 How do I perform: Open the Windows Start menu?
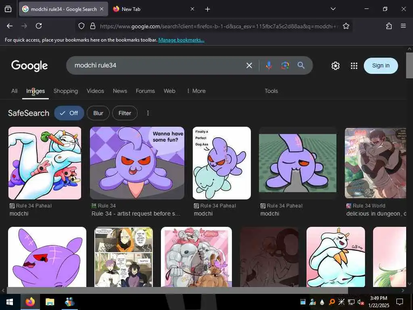10,302
